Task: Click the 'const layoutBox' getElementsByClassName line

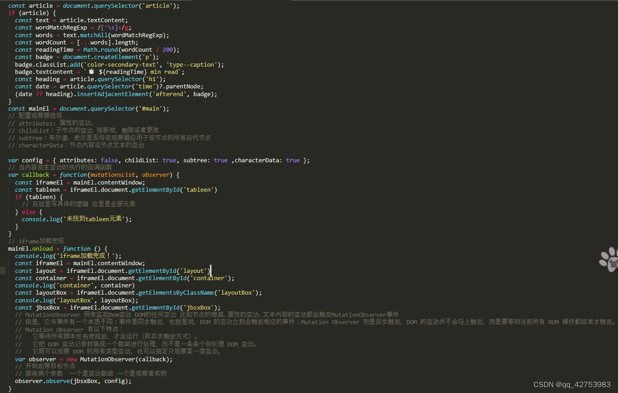Action: [x=138, y=292]
